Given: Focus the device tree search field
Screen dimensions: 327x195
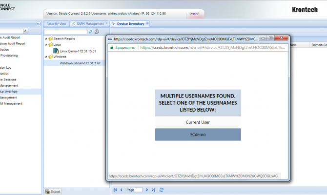Looking at the screenshot, I should (x=65, y=32).
